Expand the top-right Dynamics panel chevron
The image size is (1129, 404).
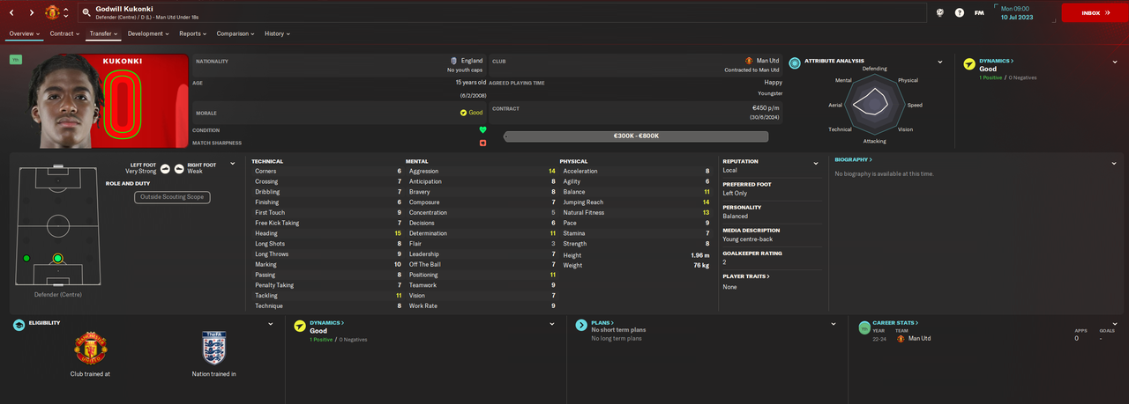pyautogui.click(x=1116, y=62)
